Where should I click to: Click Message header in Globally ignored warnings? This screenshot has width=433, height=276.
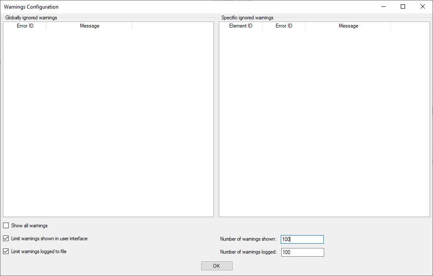coord(89,26)
